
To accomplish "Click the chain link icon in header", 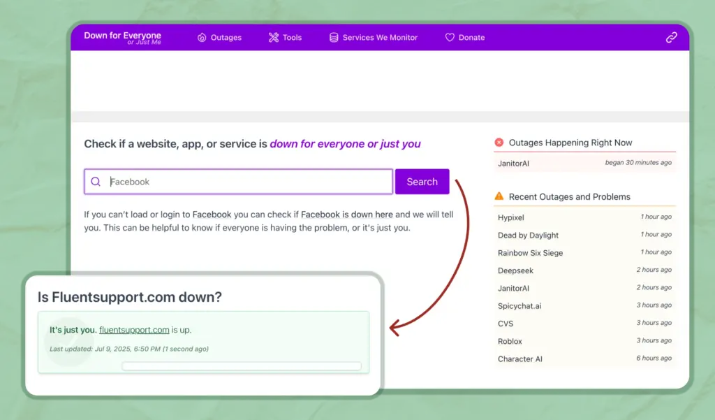I will (671, 38).
